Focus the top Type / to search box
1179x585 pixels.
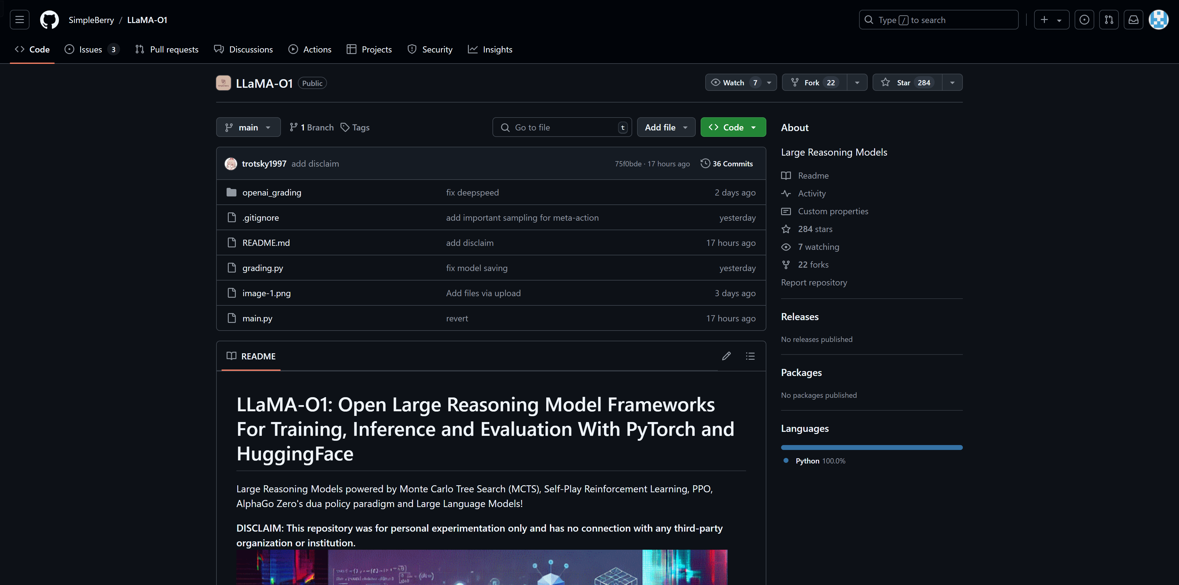tap(938, 20)
